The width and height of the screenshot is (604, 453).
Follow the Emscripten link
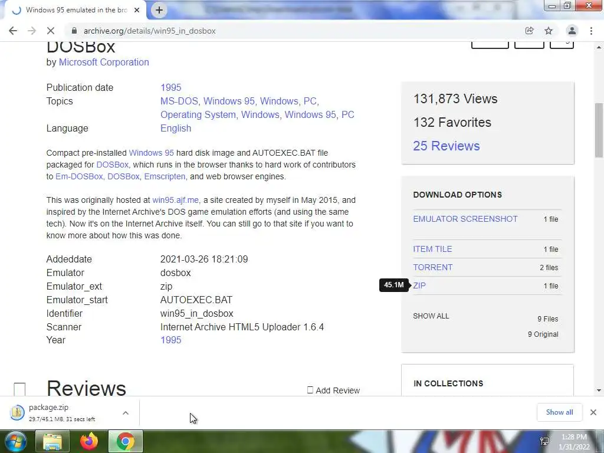point(165,176)
